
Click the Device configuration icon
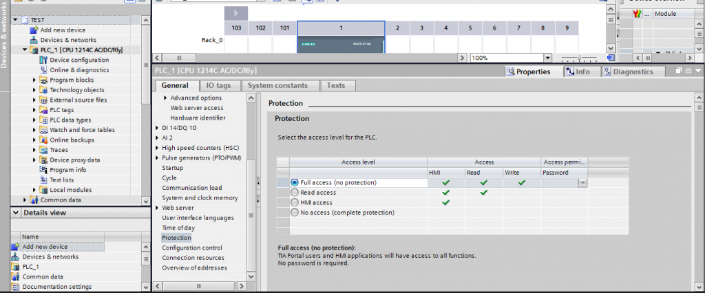[x=43, y=60]
